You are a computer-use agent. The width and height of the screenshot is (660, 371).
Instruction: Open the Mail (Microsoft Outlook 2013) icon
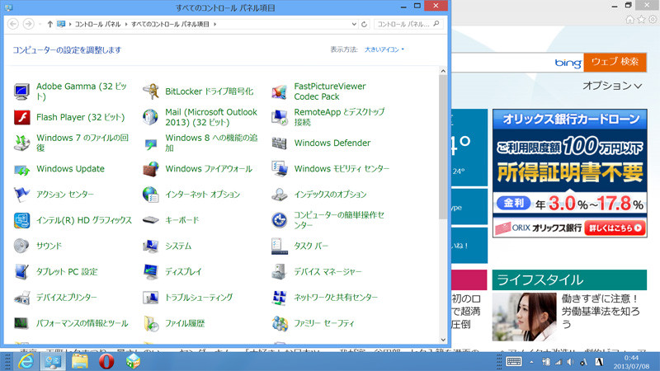pyautogui.click(x=150, y=117)
